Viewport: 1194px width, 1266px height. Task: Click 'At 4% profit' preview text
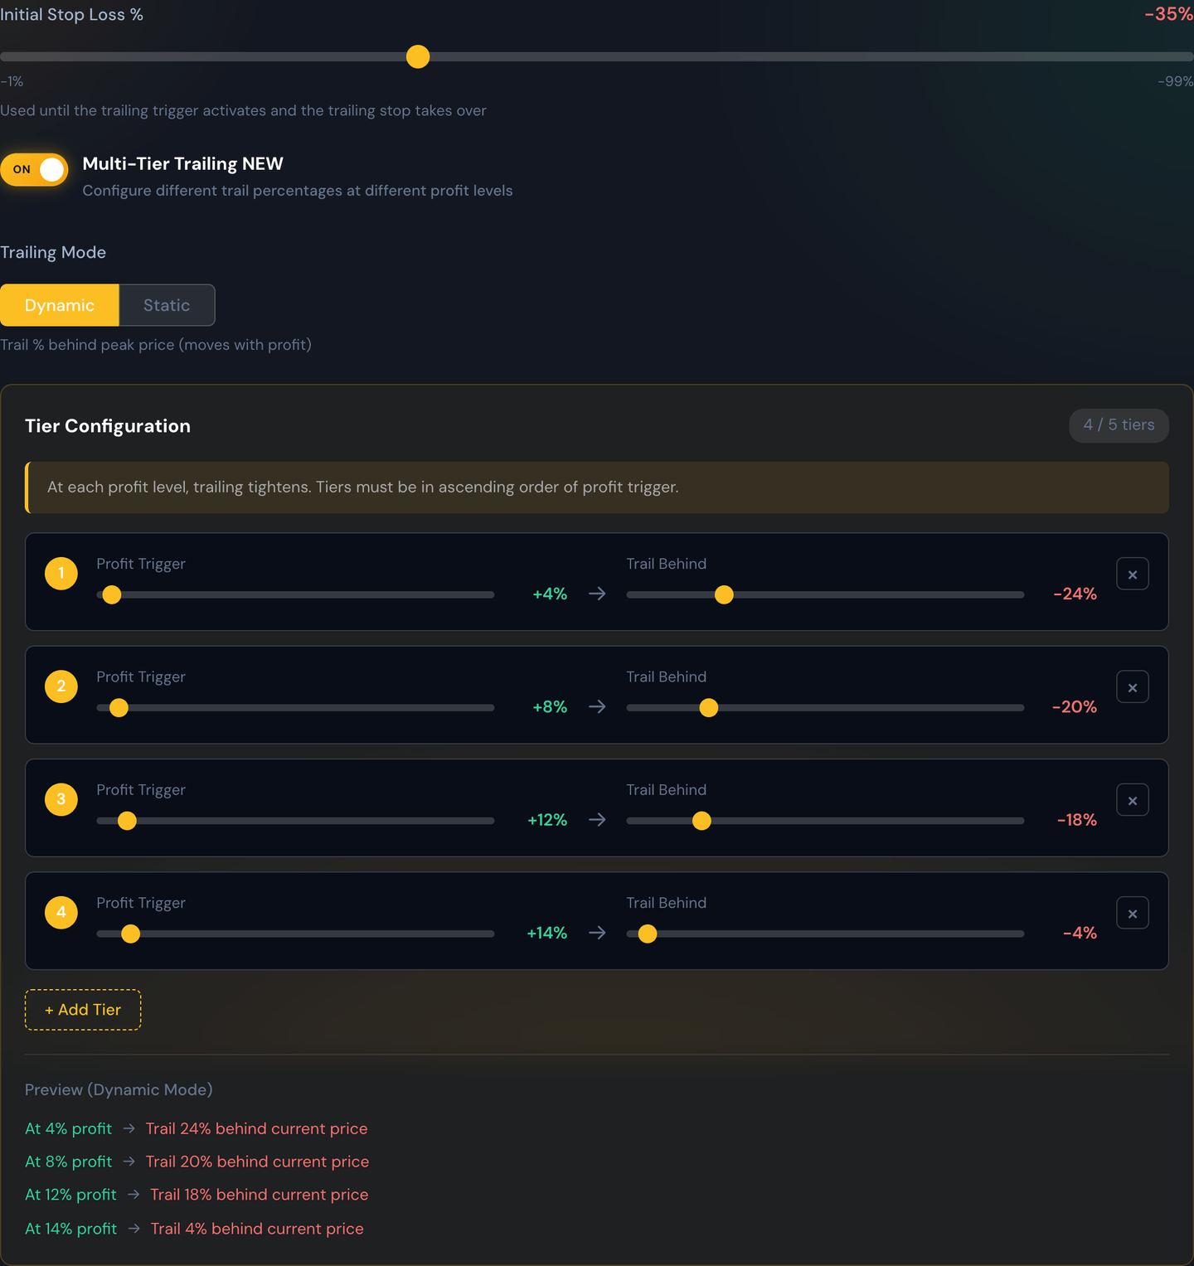tap(68, 1128)
